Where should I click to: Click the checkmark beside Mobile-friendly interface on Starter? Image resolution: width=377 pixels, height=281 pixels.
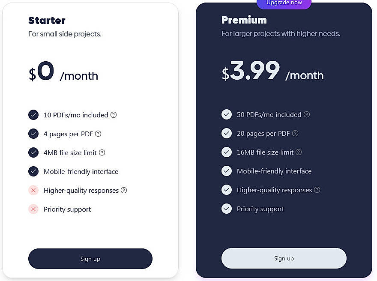33,171
